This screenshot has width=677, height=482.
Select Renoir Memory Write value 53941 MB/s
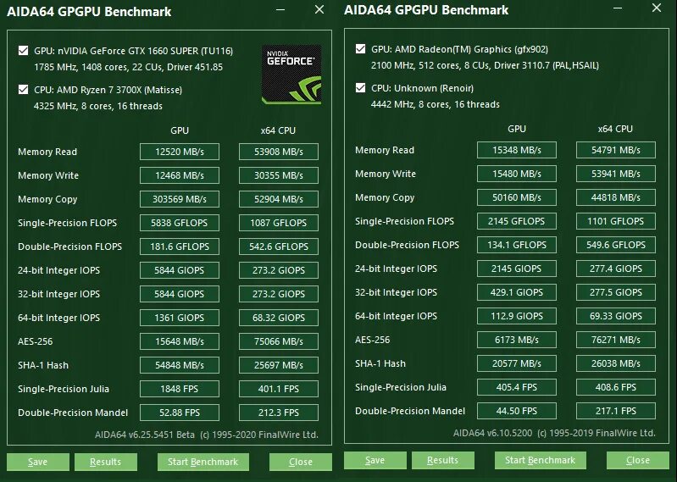point(616,174)
